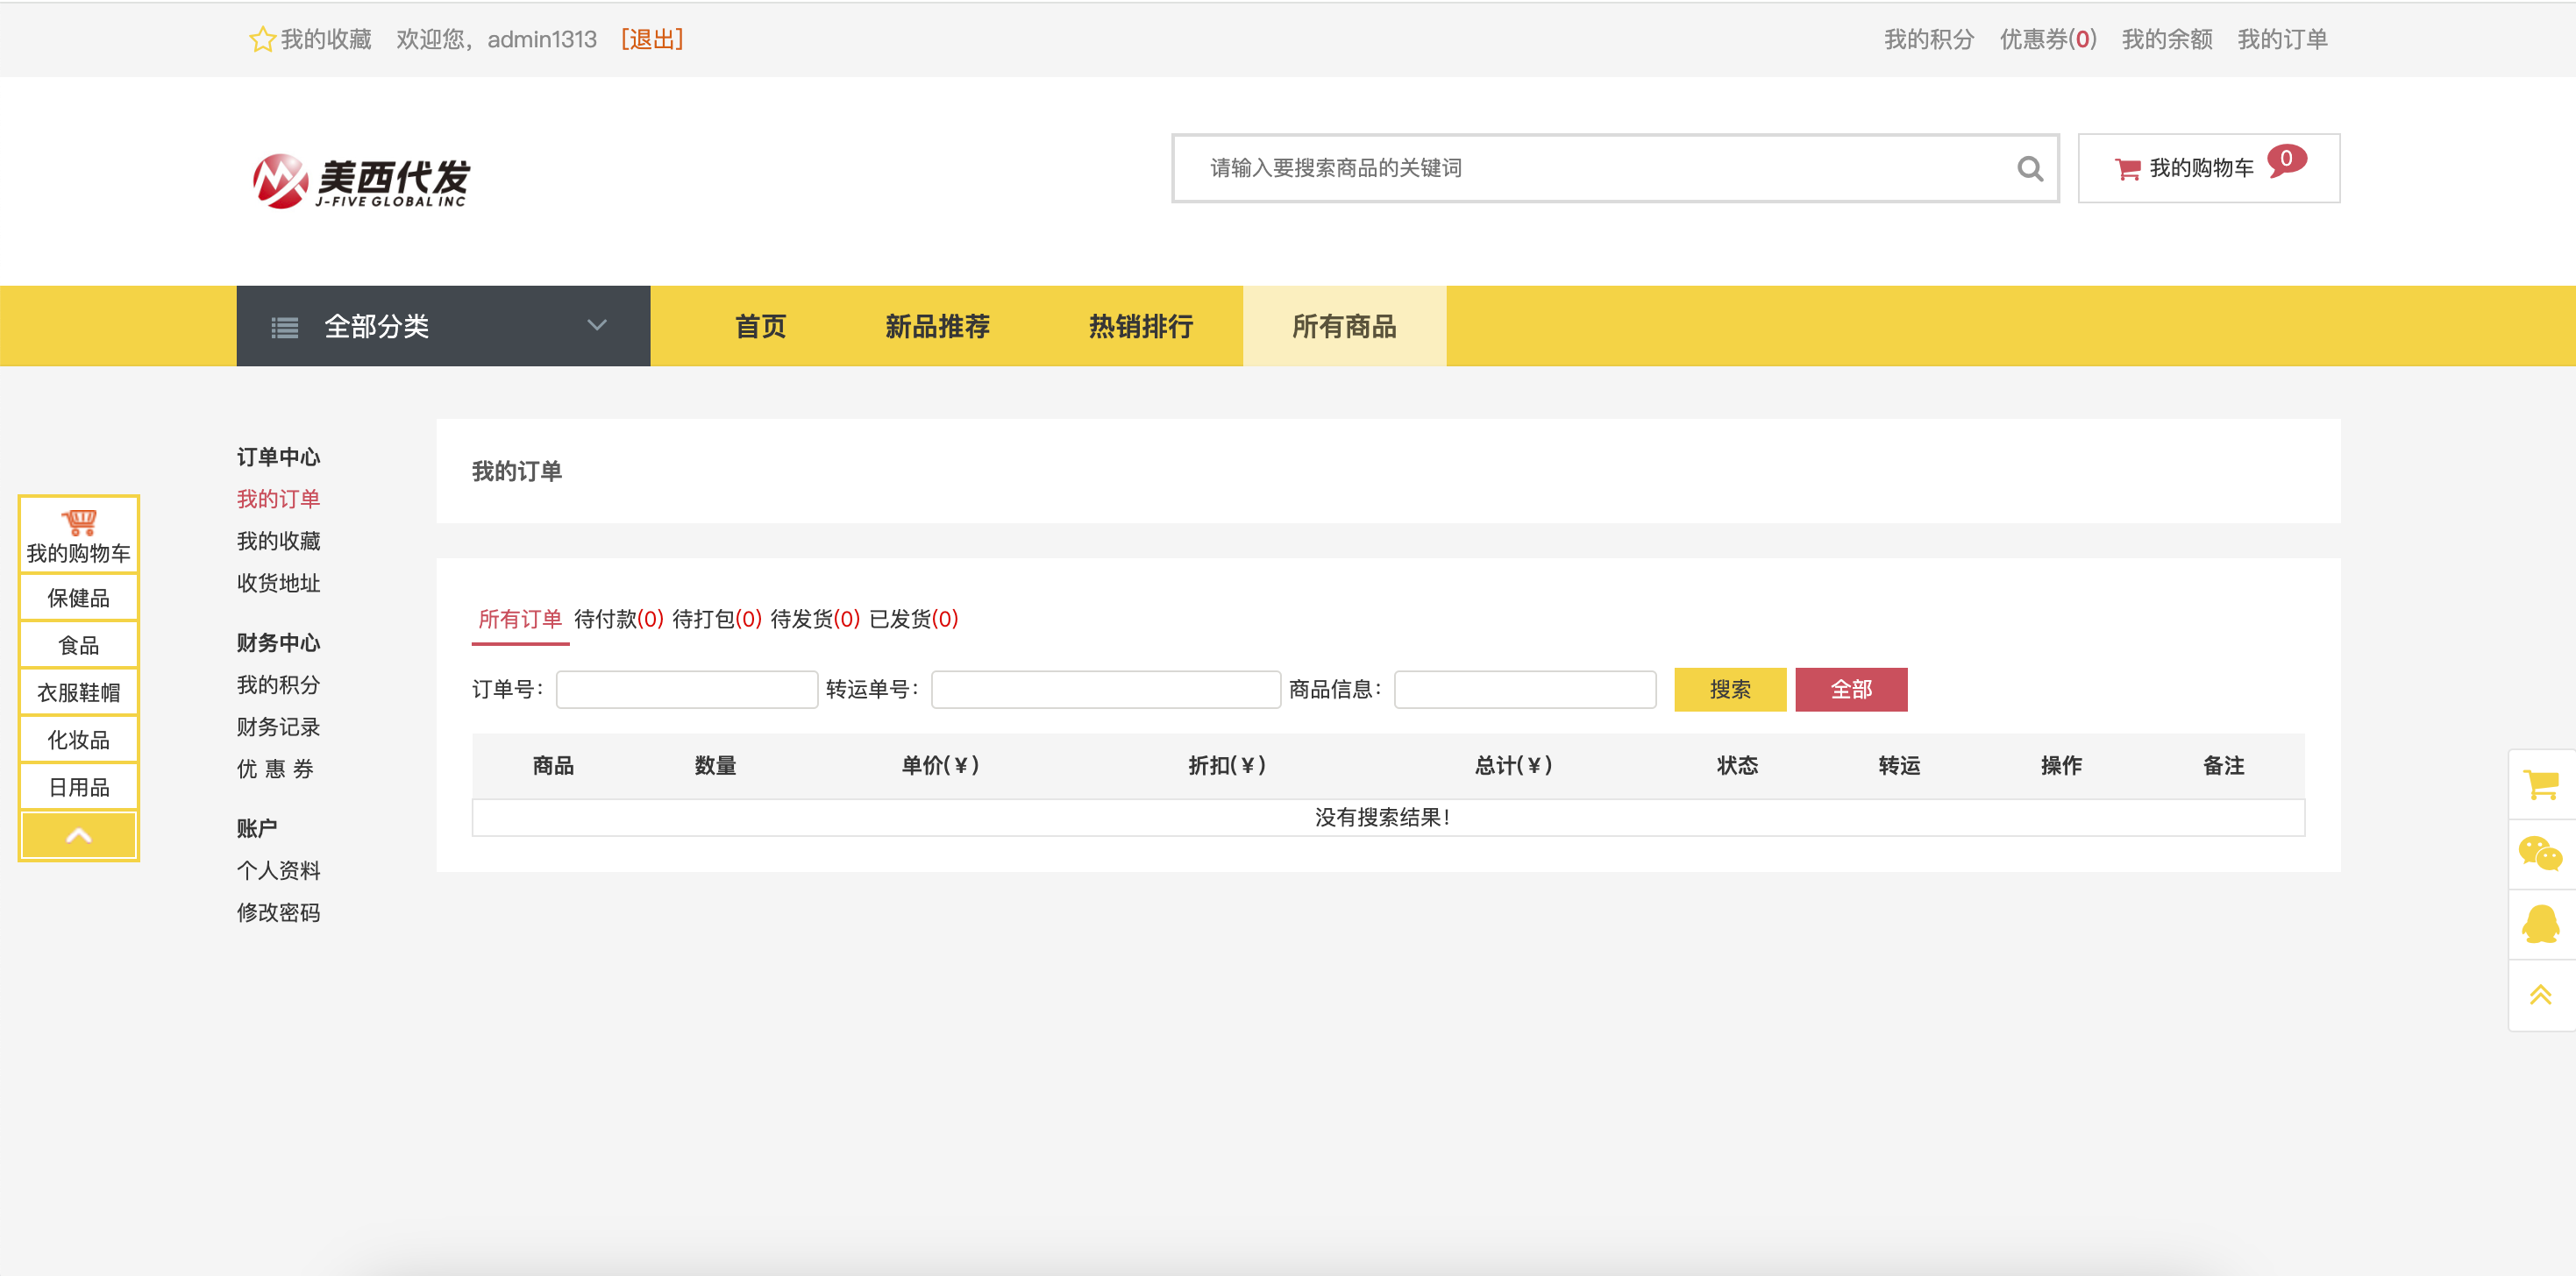The image size is (2576, 1276).
Task: Open 我的订单 in left sidebar
Action: pos(278,499)
